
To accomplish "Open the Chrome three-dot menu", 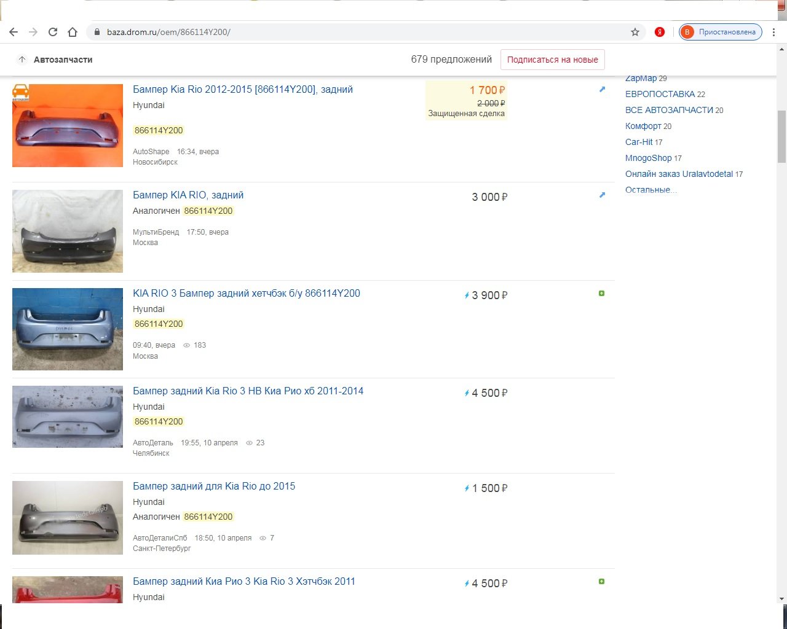I will (x=773, y=32).
